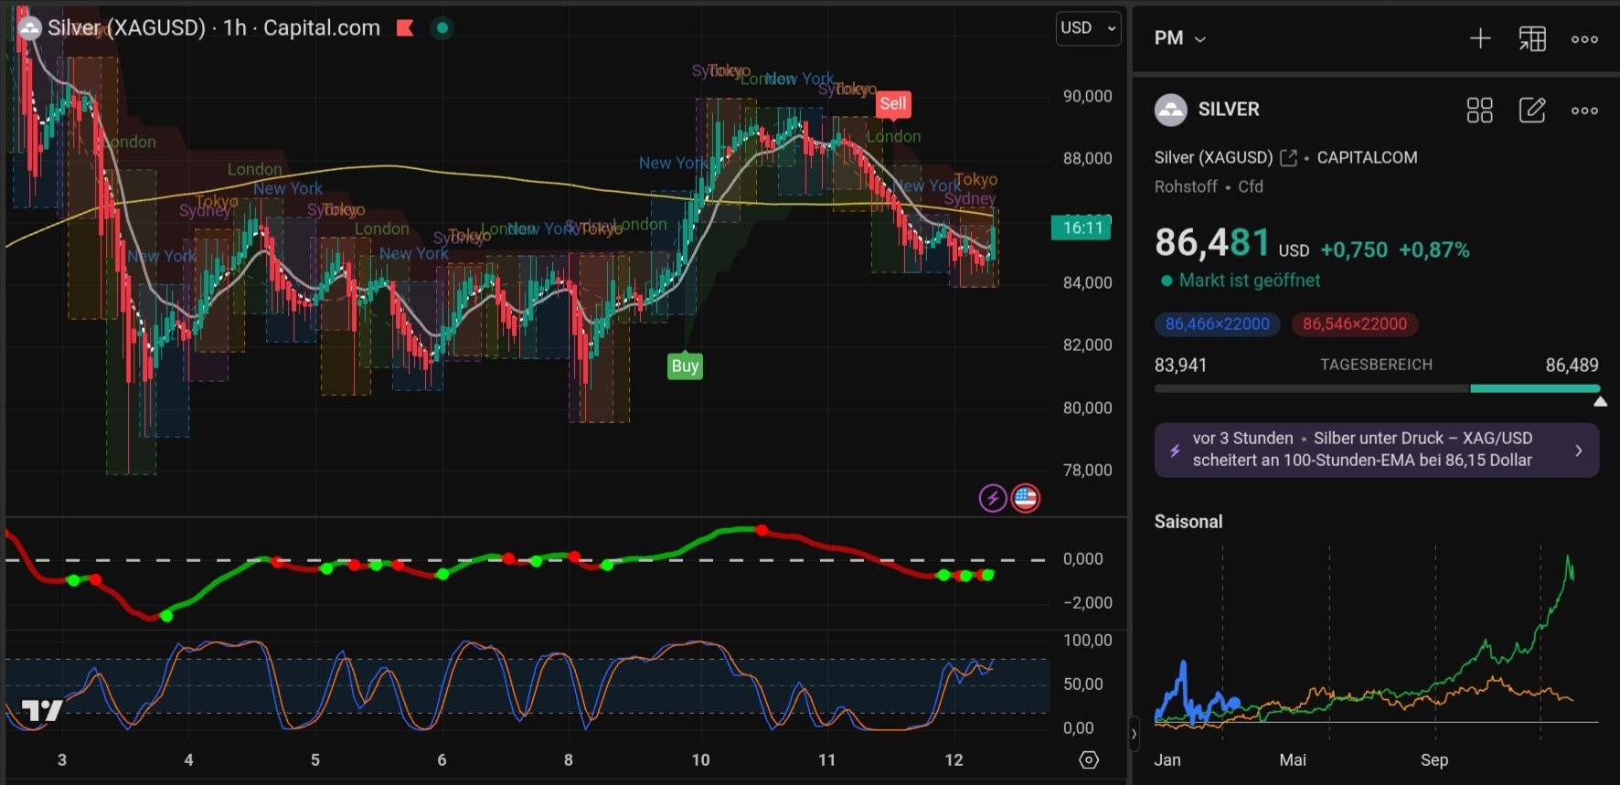Click the red ask price 86,546×22000
1620x785 pixels.
coord(1354,324)
